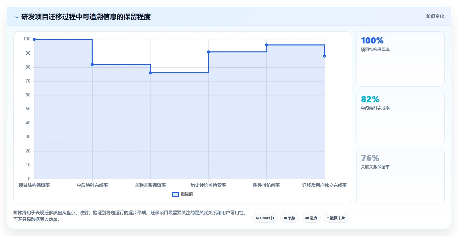
Task: Click the data point at 附件可访问率 (96)
Action: tap(266, 45)
